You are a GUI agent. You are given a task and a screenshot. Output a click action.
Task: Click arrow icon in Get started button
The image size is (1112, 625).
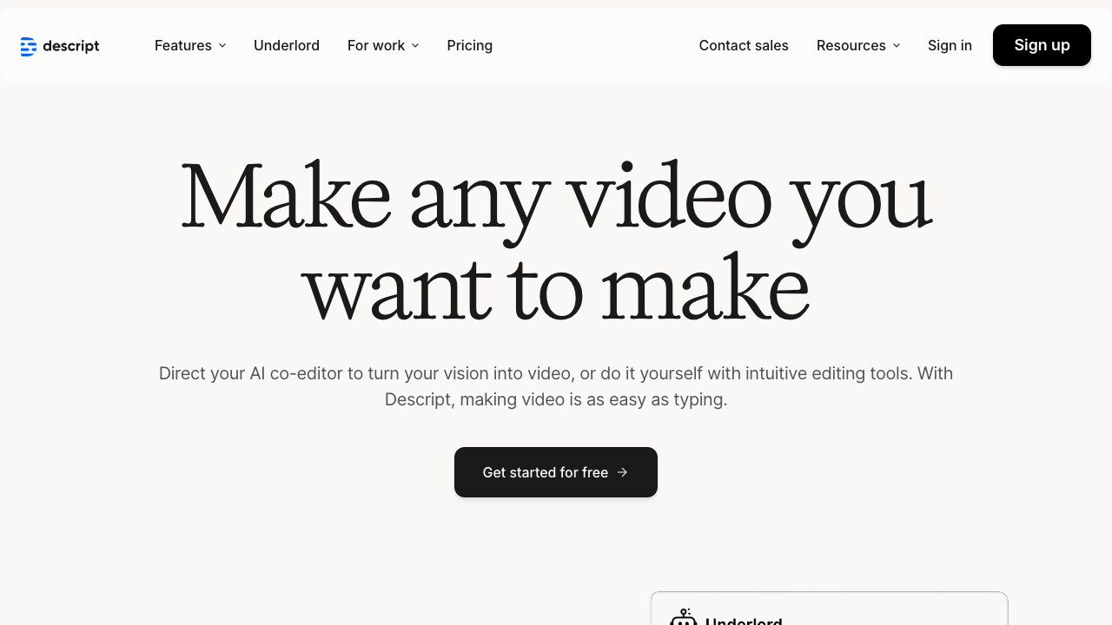622,472
